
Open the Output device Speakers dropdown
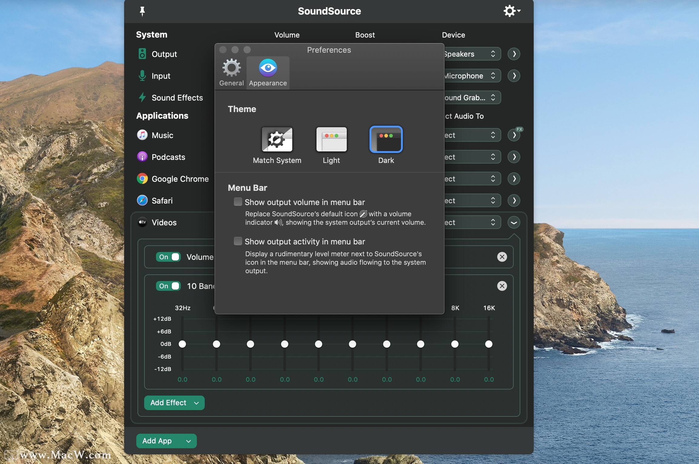472,54
